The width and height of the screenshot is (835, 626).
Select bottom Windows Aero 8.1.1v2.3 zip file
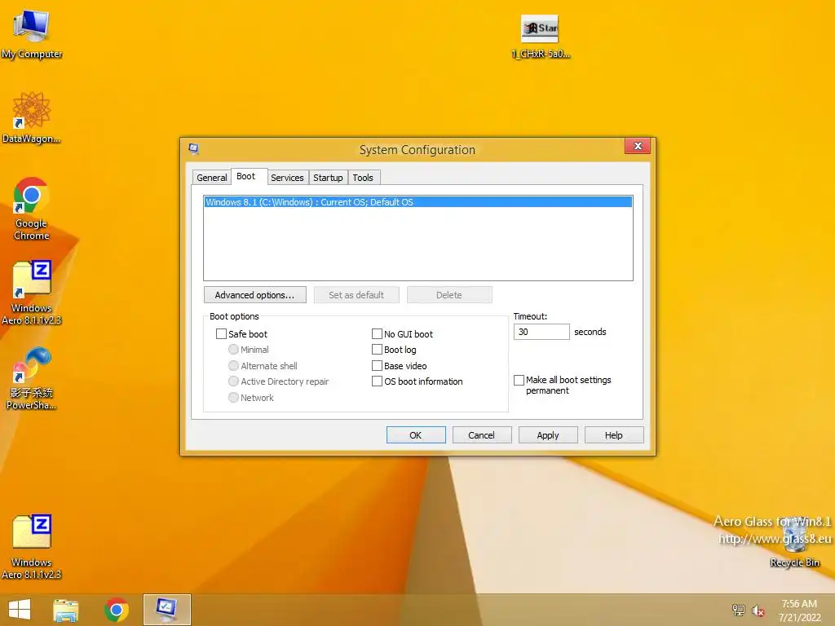[32, 546]
